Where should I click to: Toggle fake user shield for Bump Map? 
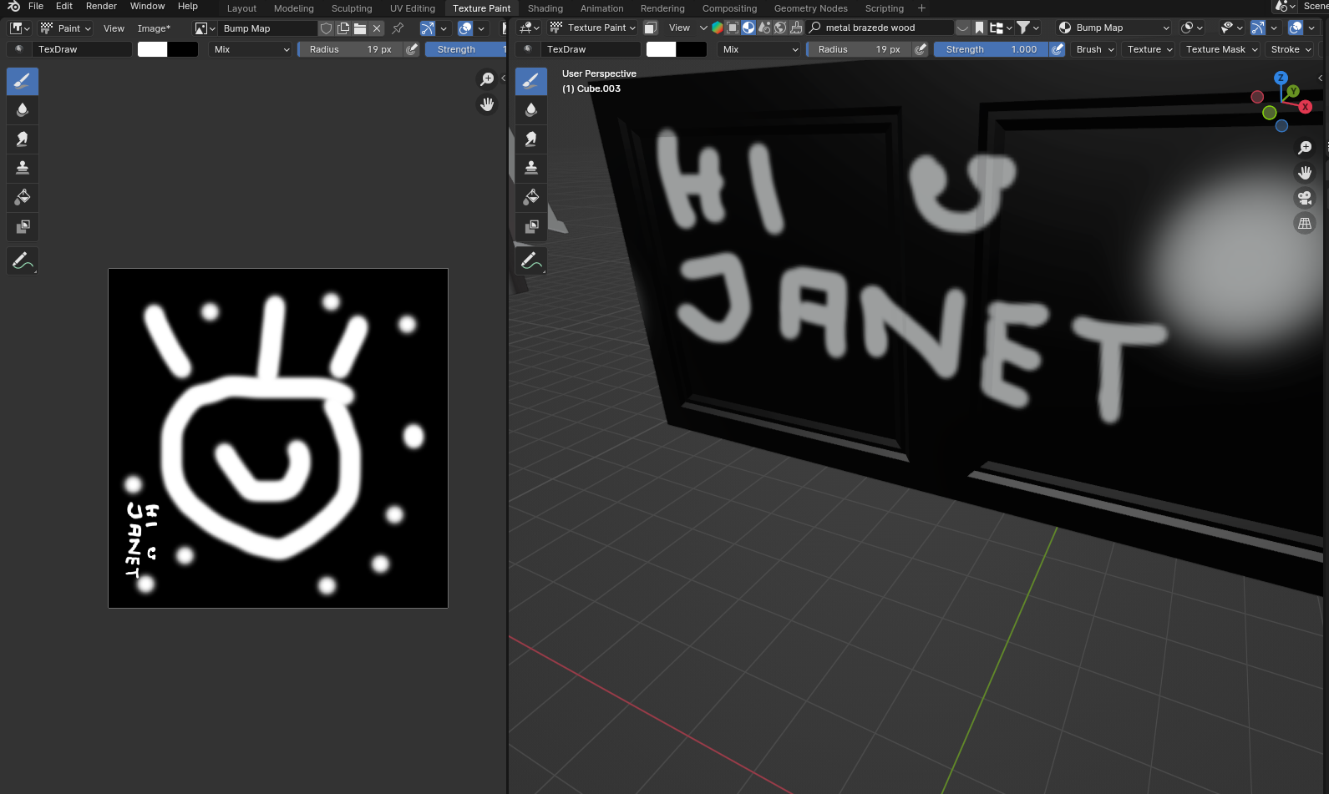click(326, 28)
